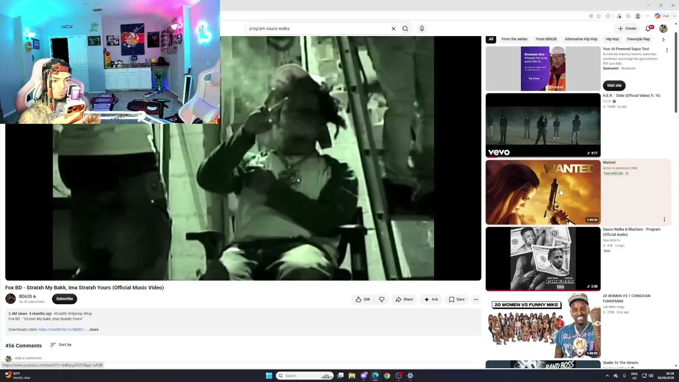Image resolution: width=679 pixels, height=382 pixels.
Task: Like the Fox BD video
Action: point(363,299)
